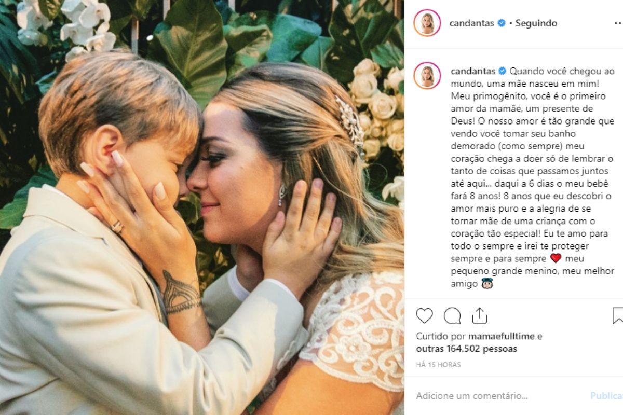Click the post photo

(202, 208)
